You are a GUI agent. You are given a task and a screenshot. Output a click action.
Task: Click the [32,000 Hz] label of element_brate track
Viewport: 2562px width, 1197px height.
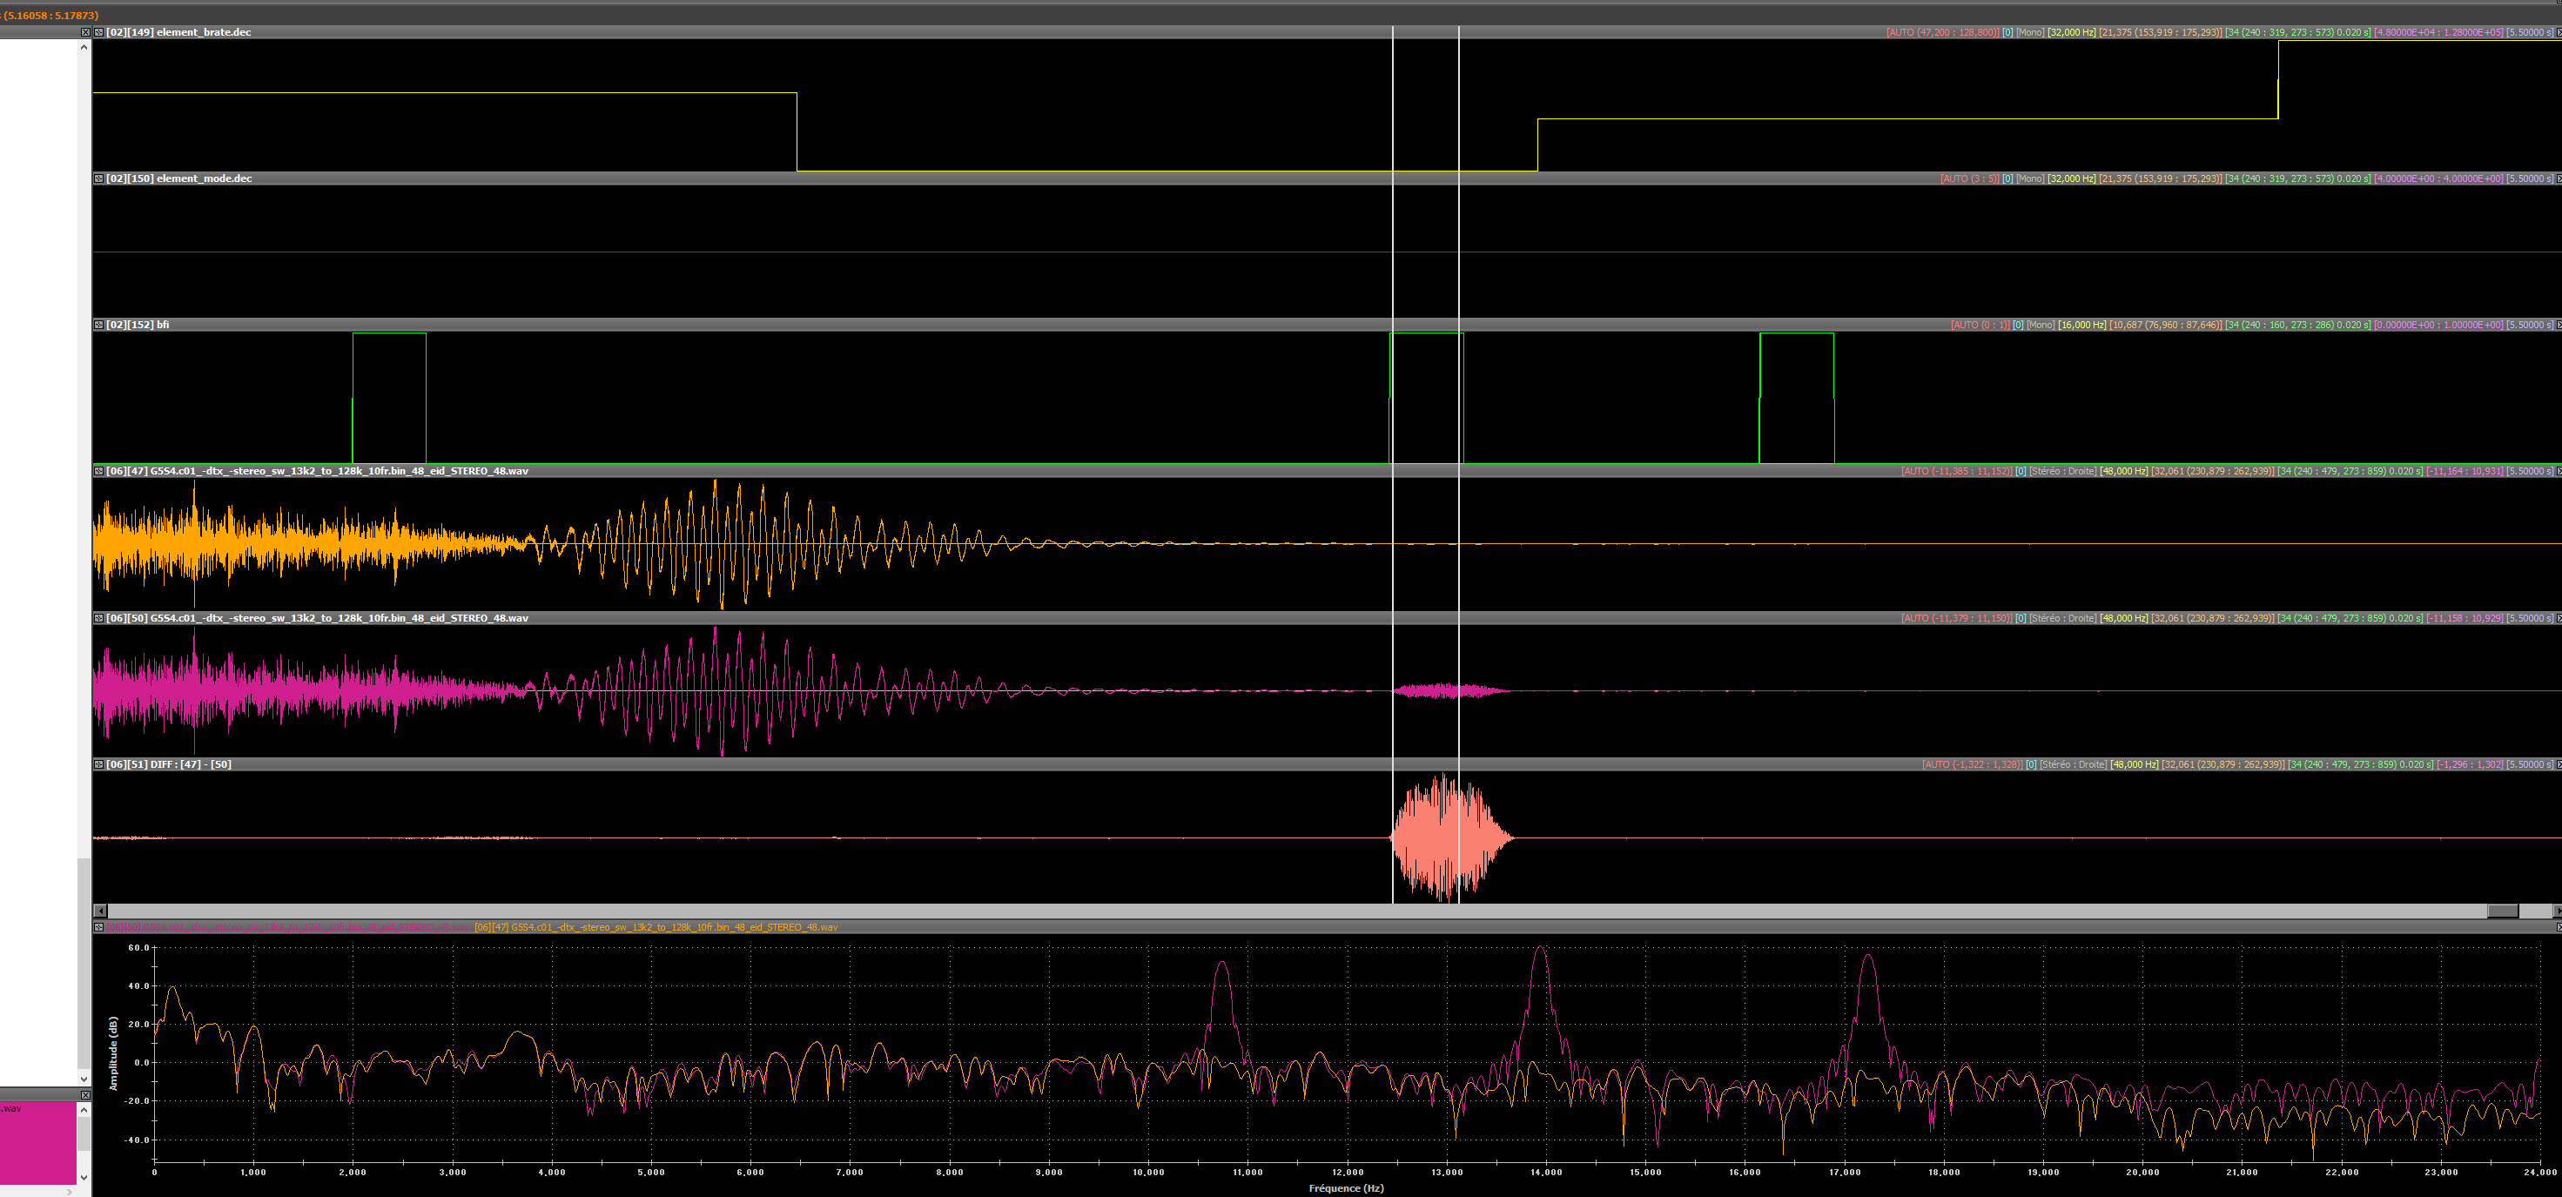[x=2071, y=33]
